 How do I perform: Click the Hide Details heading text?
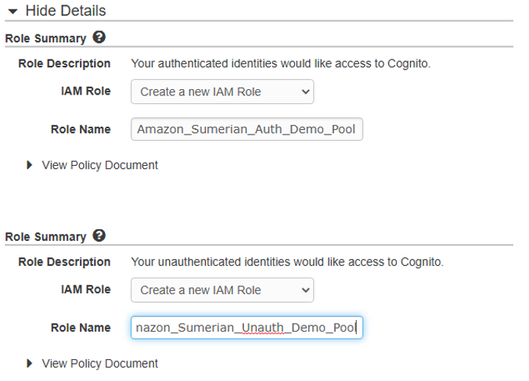66,11
